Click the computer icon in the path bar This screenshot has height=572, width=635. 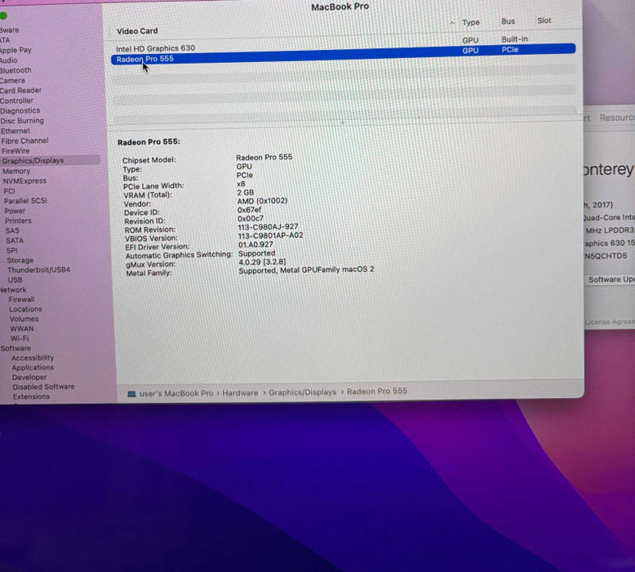[131, 394]
